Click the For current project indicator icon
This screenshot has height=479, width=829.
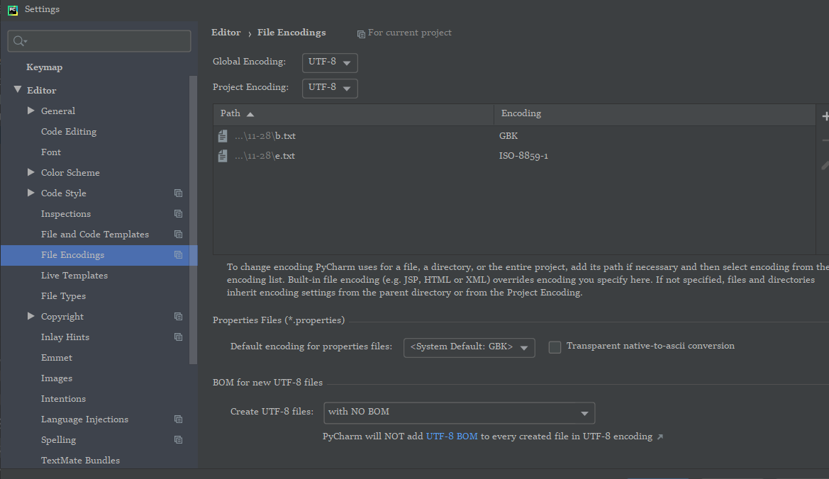(x=362, y=32)
